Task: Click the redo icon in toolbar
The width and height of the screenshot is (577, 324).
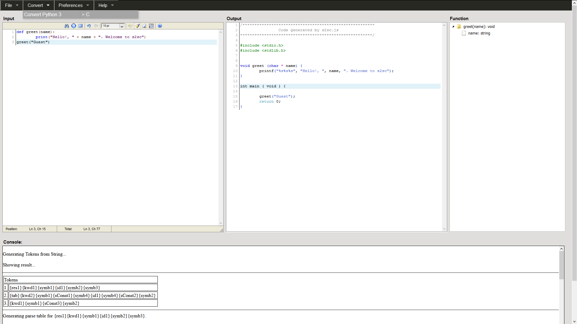Action: coord(96,26)
